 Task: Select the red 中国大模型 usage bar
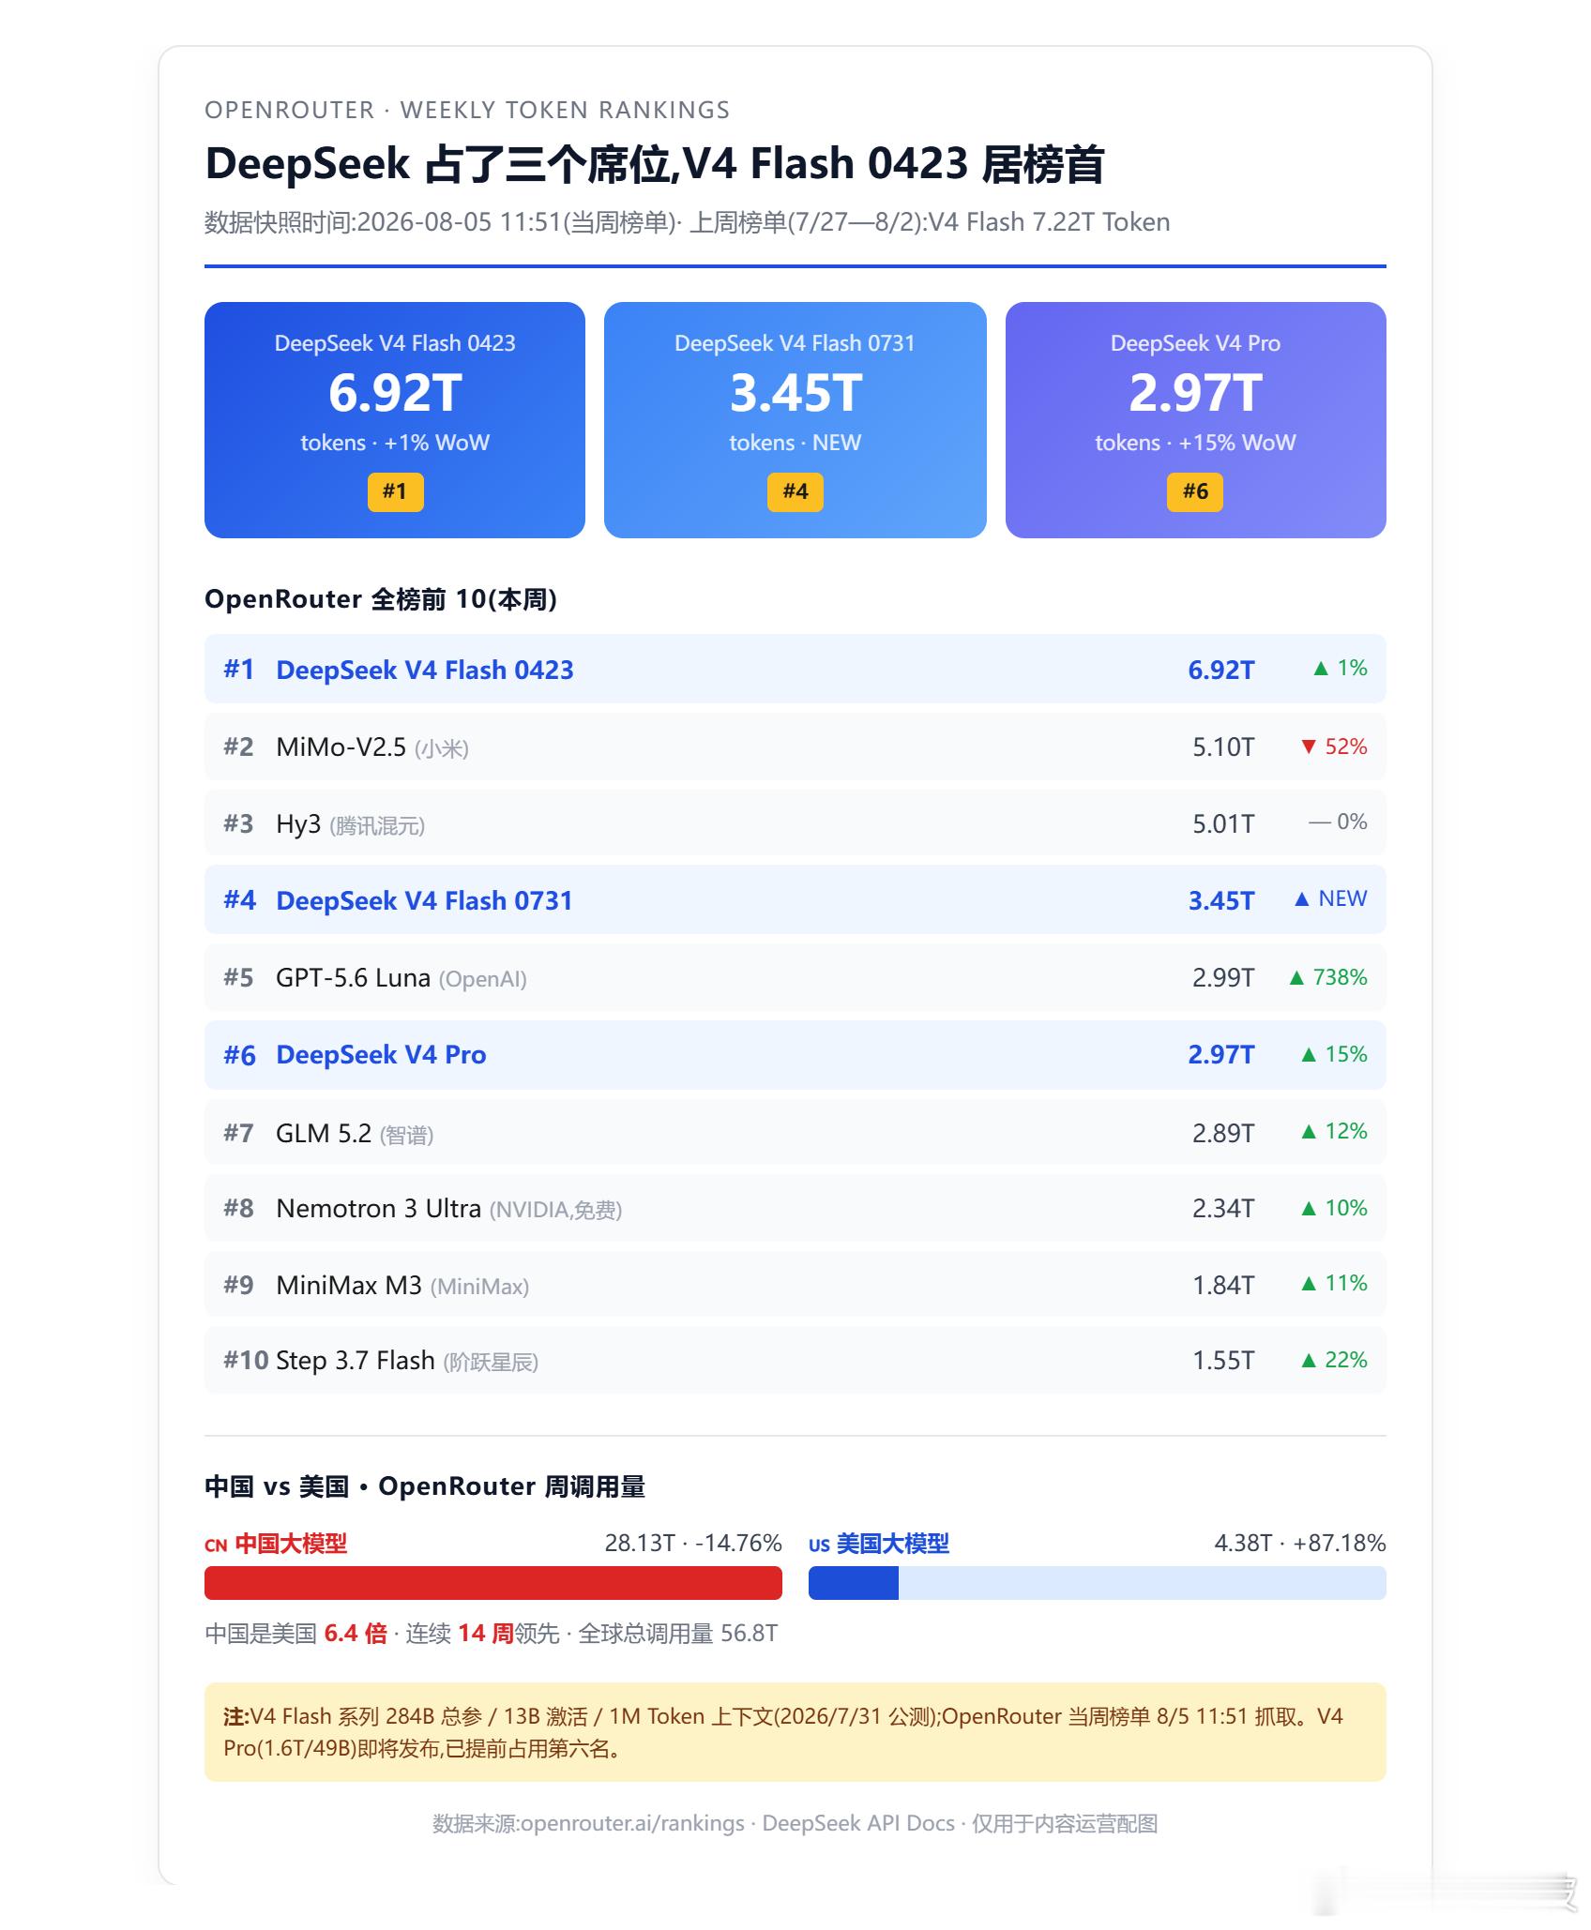click(493, 1583)
